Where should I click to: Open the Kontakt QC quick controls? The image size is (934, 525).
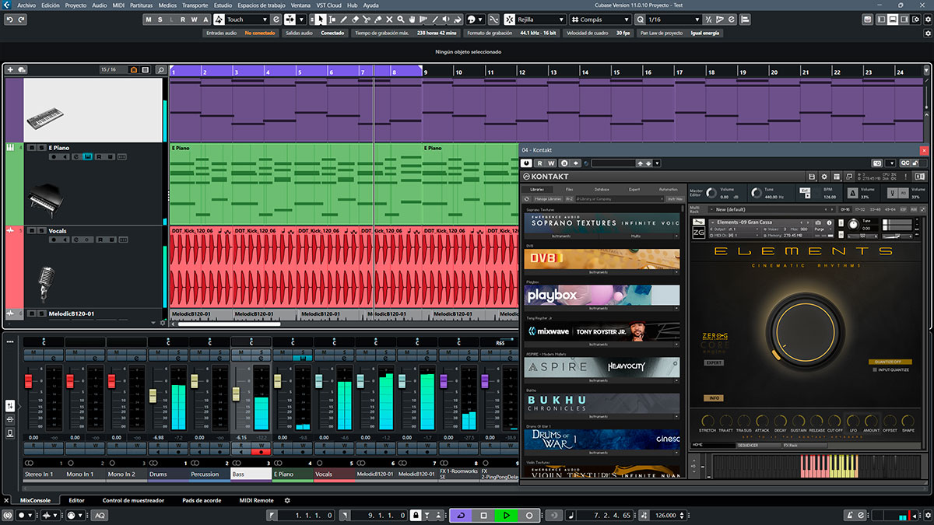pos(905,163)
